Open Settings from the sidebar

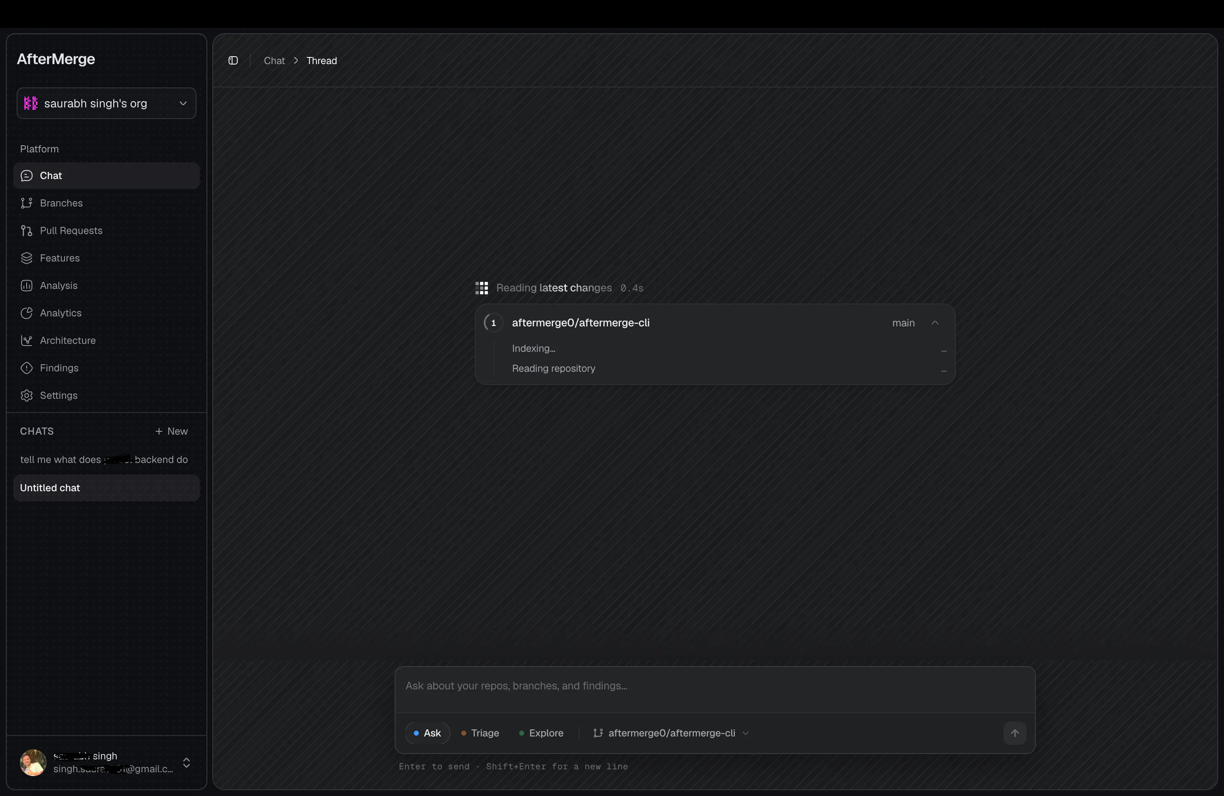[x=107, y=396]
